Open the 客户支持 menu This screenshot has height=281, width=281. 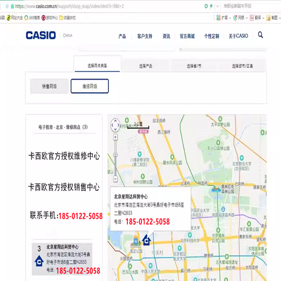point(145,36)
